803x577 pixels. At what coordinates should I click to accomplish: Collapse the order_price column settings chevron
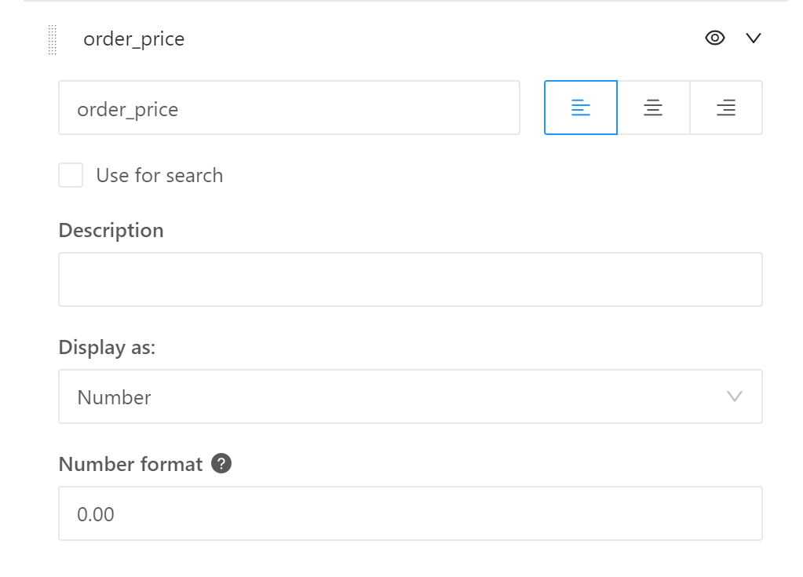(754, 38)
